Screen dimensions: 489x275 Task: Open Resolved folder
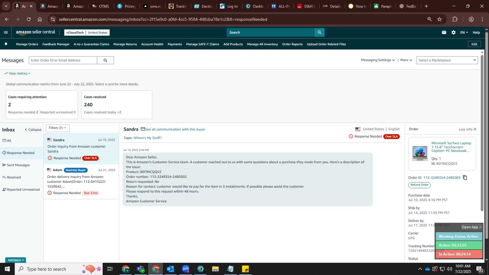pos(12,177)
